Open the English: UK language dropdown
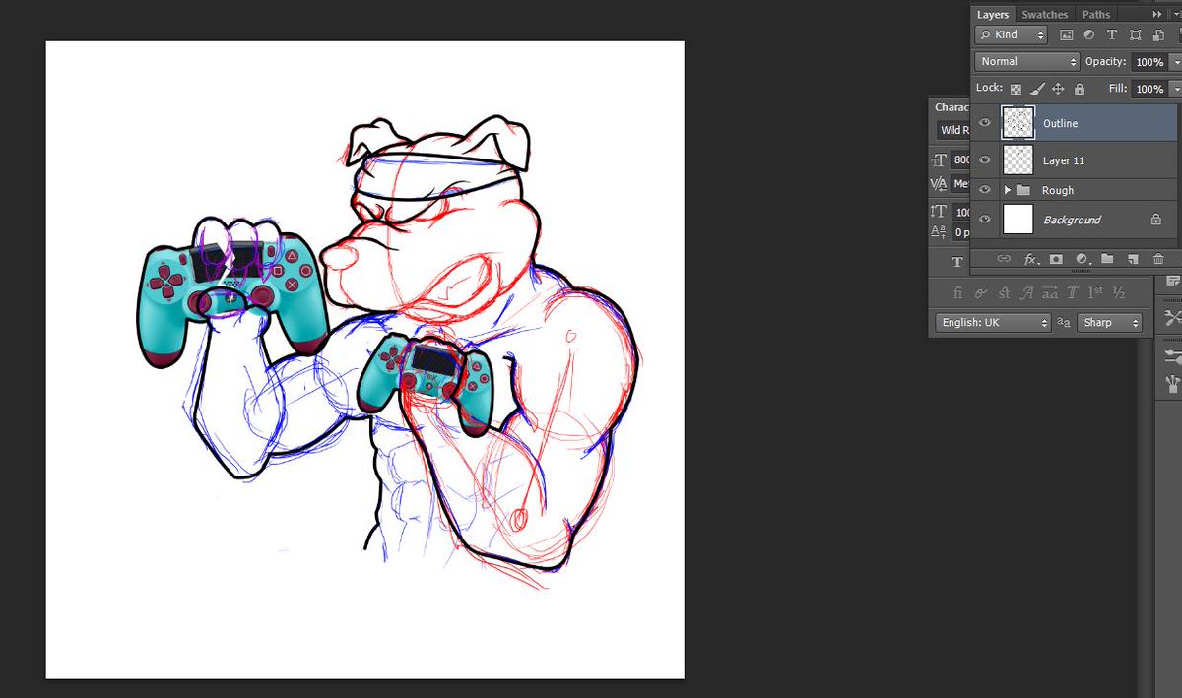The height and width of the screenshot is (698, 1182). (992, 322)
